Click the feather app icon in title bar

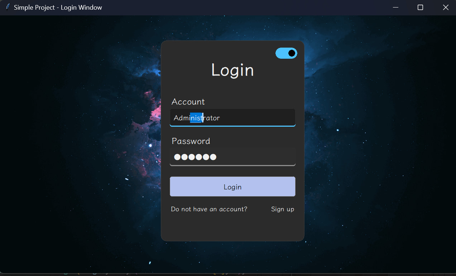8,7
